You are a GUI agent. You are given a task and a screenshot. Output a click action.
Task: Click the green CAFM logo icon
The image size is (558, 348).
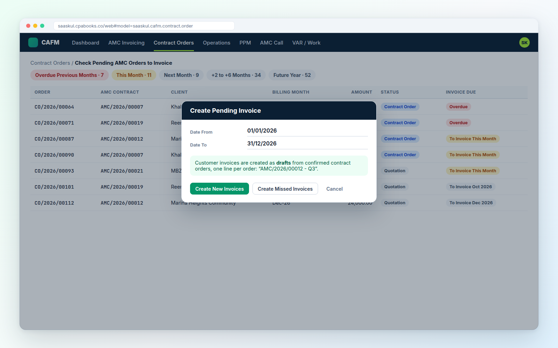(33, 42)
